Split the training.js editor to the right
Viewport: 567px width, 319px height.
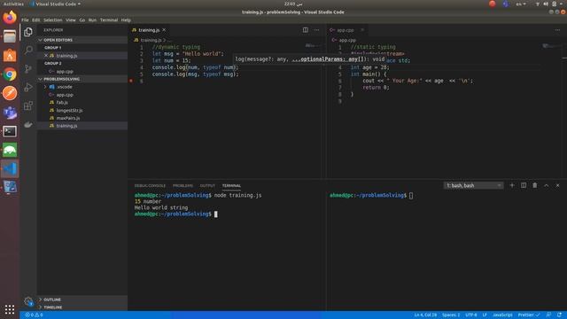(x=306, y=30)
